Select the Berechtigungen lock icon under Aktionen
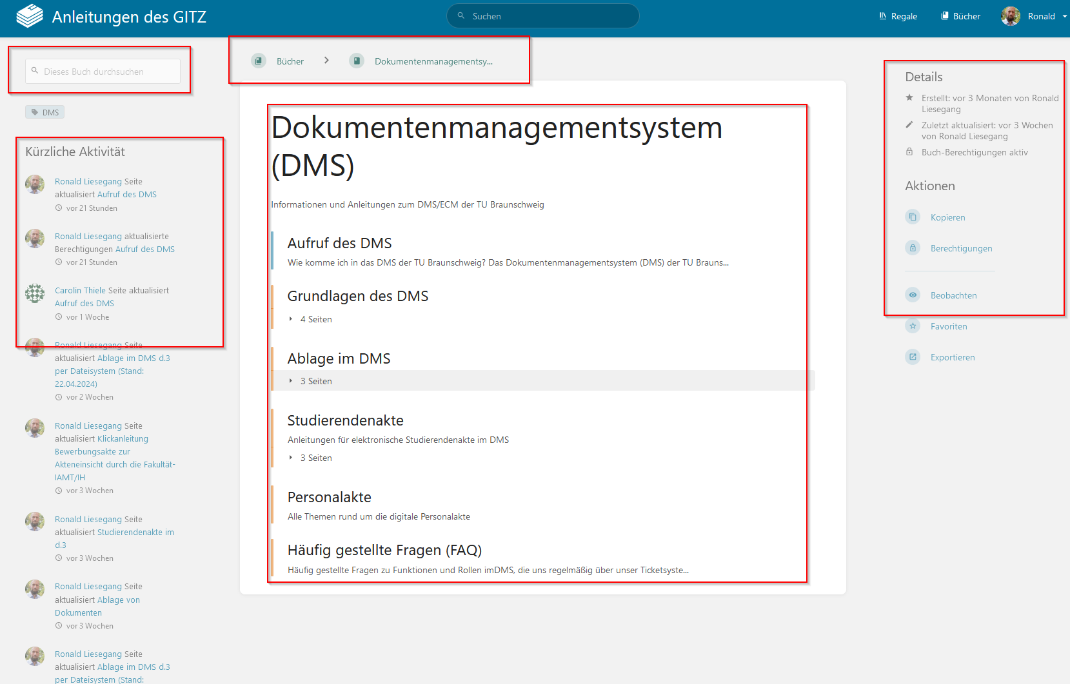Image resolution: width=1070 pixels, height=684 pixels. click(x=913, y=248)
